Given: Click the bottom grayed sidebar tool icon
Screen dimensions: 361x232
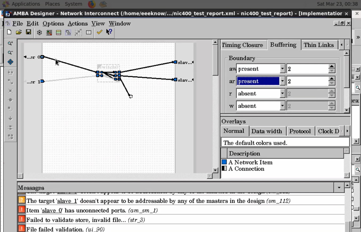Looking at the screenshot, I should [x=10, y=137].
